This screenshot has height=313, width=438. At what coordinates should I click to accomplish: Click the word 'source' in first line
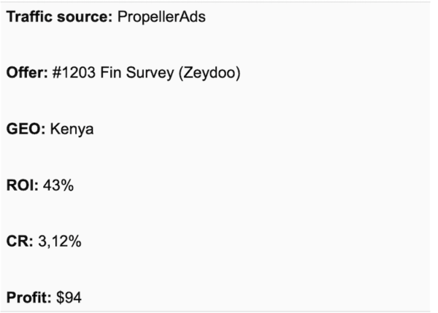pos(85,18)
